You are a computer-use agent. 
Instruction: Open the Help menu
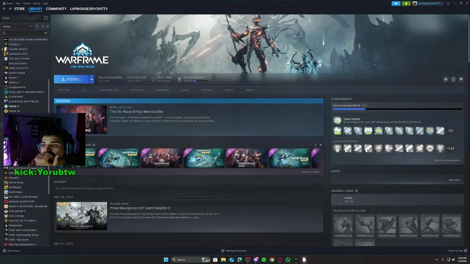[45, 3]
